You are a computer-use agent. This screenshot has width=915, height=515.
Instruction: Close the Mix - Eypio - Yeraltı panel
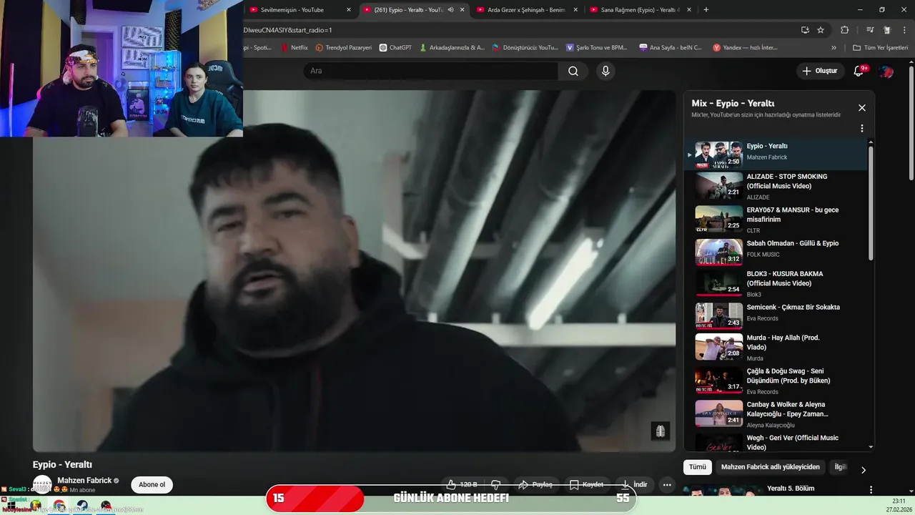861,108
